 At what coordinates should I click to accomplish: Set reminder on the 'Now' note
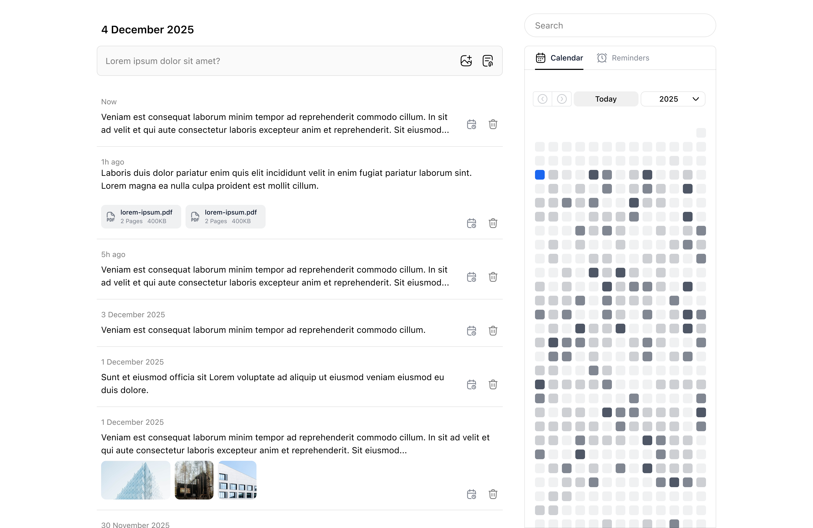471,124
